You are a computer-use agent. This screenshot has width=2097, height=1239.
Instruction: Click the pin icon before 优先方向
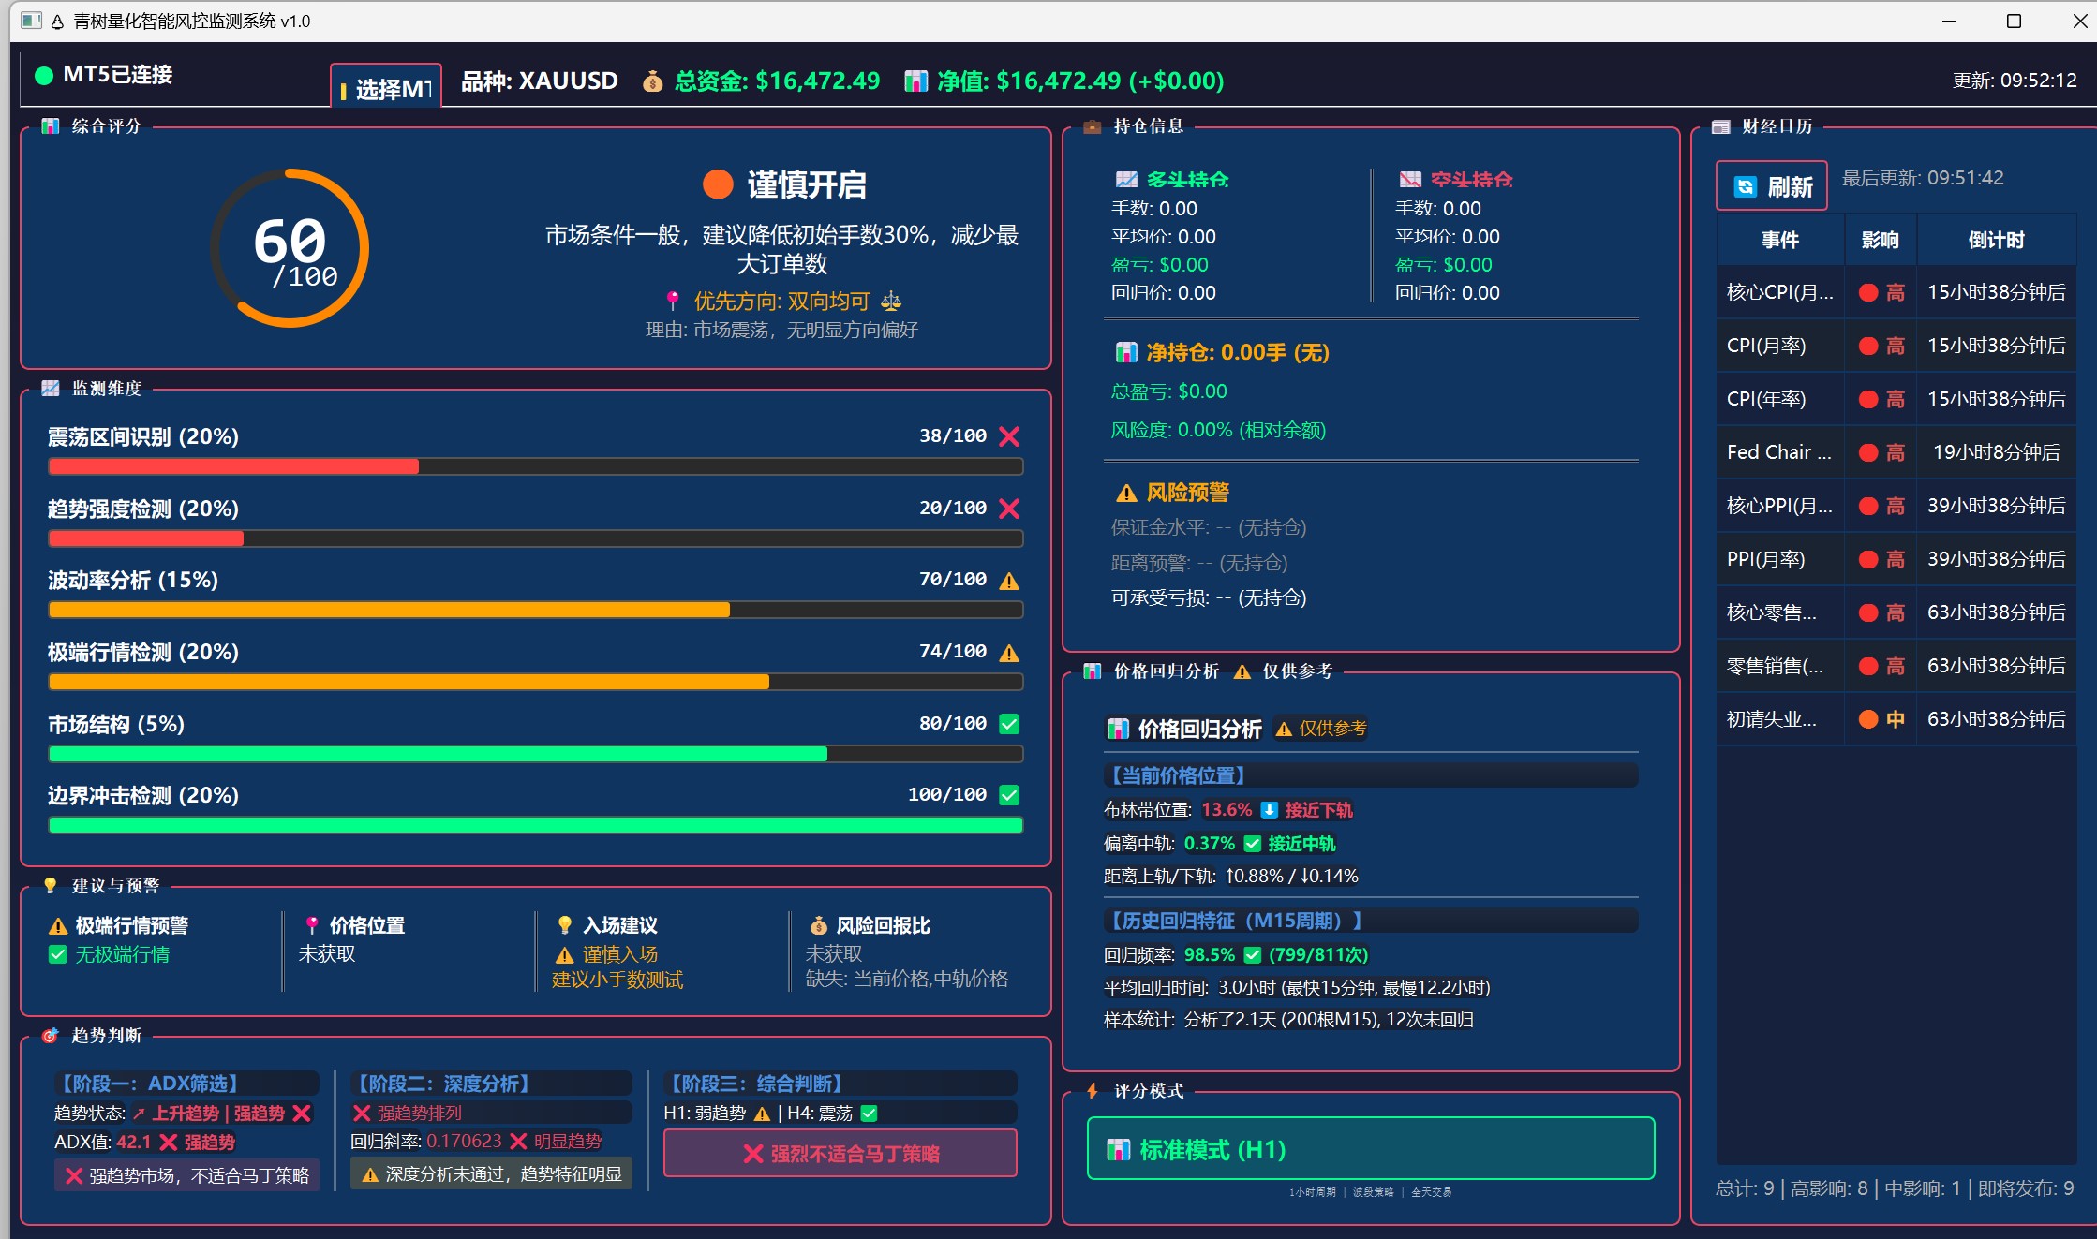(x=673, y=301)
